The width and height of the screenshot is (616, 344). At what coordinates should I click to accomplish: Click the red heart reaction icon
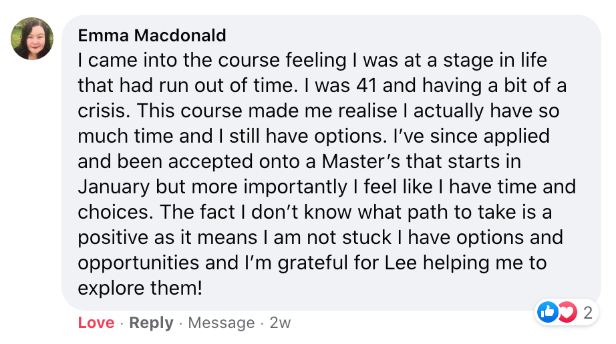[568, 312]
